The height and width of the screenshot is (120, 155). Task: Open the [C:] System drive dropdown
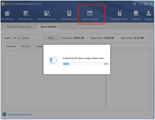[x=28, y=38]
